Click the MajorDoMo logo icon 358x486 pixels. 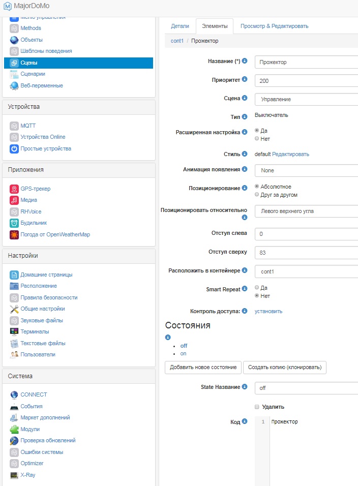8,6
